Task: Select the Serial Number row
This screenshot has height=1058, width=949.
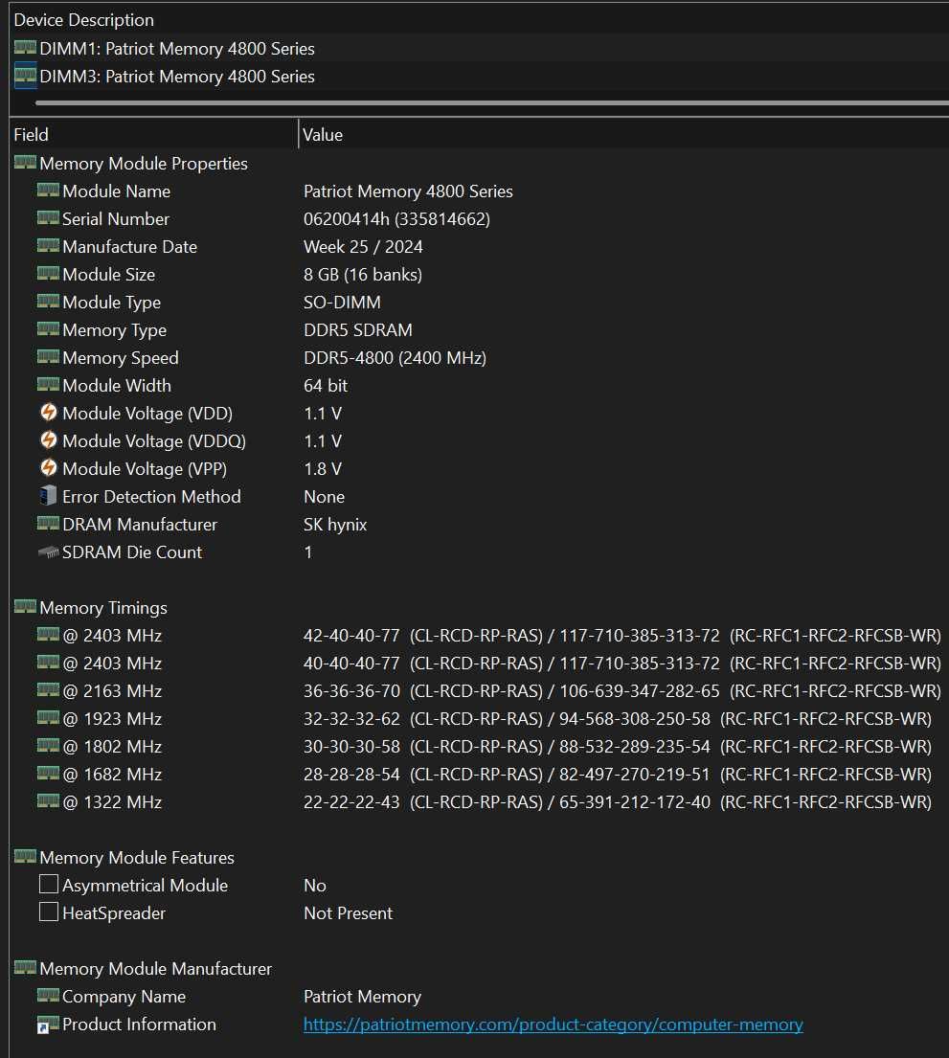Action: [479, 218]
